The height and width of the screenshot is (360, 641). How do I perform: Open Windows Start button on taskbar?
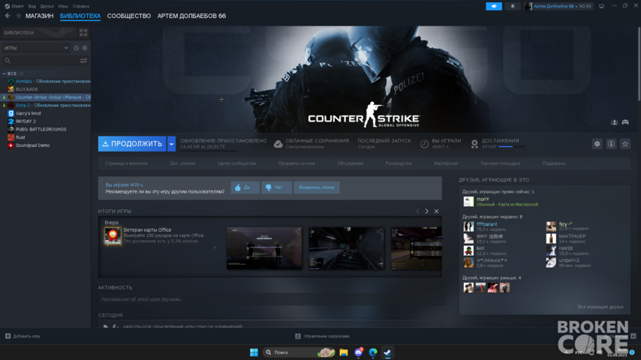[x=254, y=352]
